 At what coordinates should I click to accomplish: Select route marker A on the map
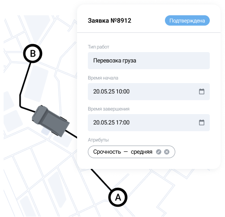coord(118,197)
